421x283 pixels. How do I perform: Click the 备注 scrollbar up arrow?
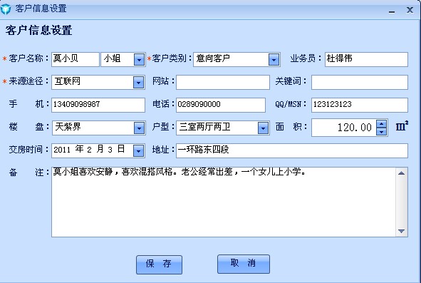(401, 173)
